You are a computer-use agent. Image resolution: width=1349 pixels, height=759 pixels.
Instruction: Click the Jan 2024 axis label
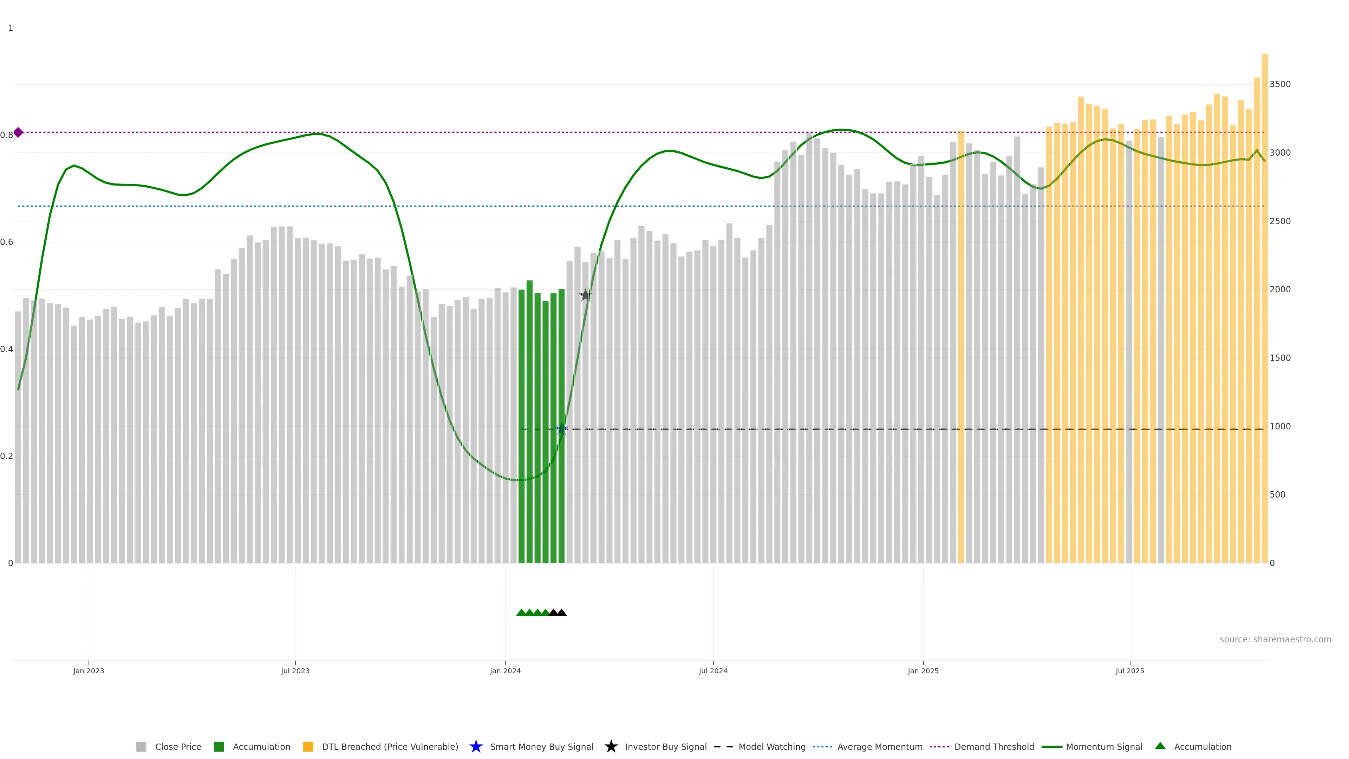pyautogui.click(x=505, y=671)
